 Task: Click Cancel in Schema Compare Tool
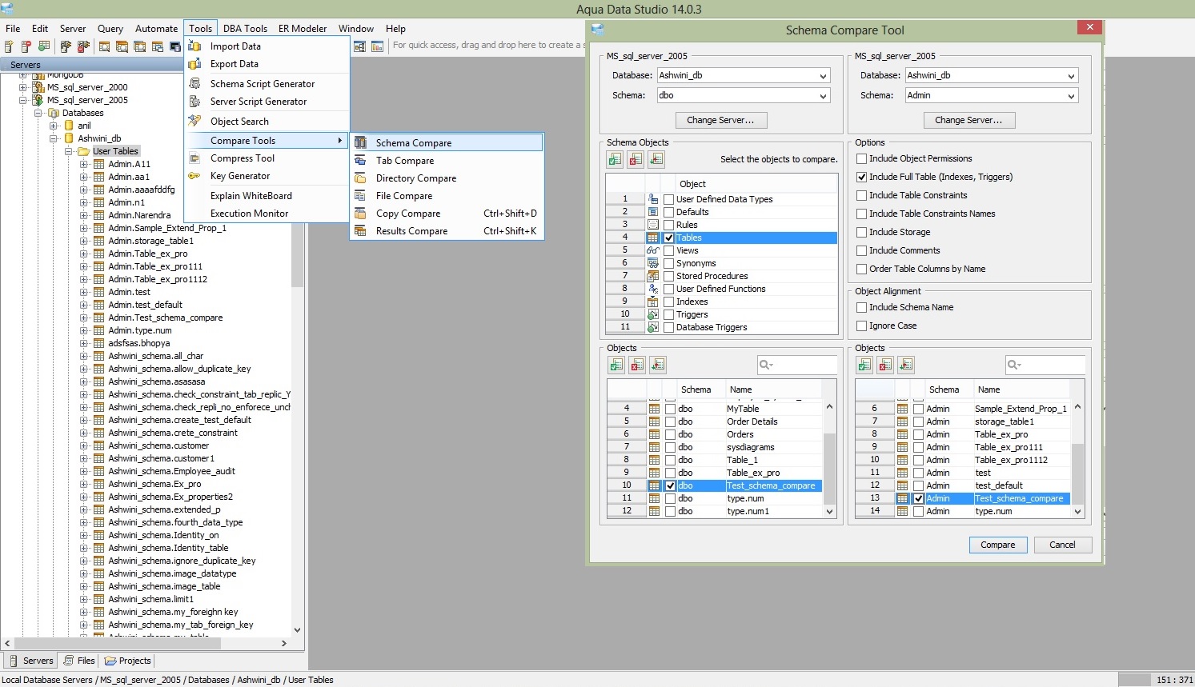pos(1062,545)
